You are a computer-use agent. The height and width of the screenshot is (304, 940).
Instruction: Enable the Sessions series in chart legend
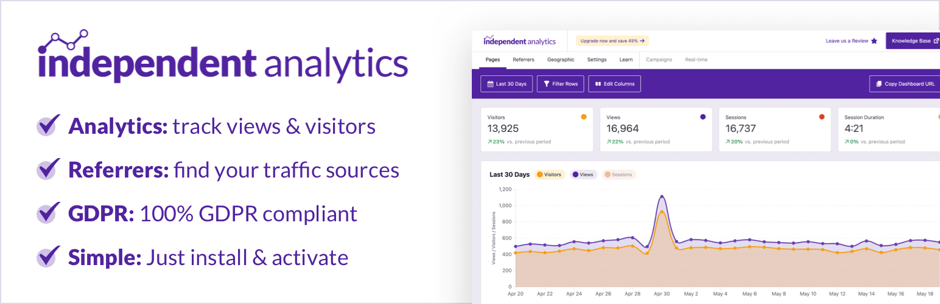click(619, 174)
